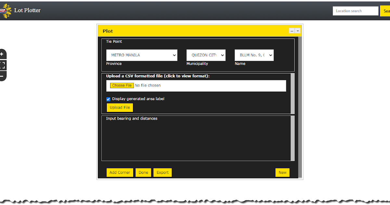Zoom in on the map
The height and width of the screenshot is (205, 390).
[x=2, y=54]
